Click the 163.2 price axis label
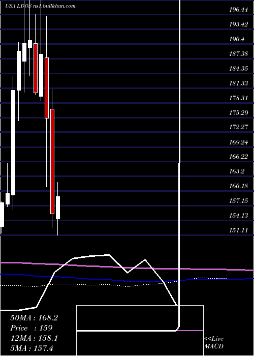254x356 pixels. tap(237, 171)
